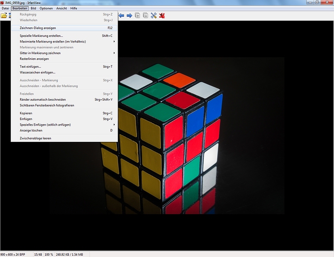Screen dimensions: 334x257
Task: Open the Optionen menu
Action: coord(46,8)
